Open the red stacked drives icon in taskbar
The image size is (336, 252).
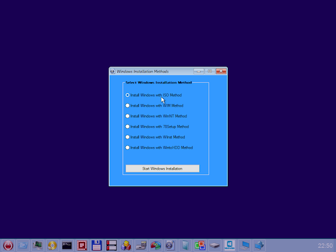[x=111, y=245]
